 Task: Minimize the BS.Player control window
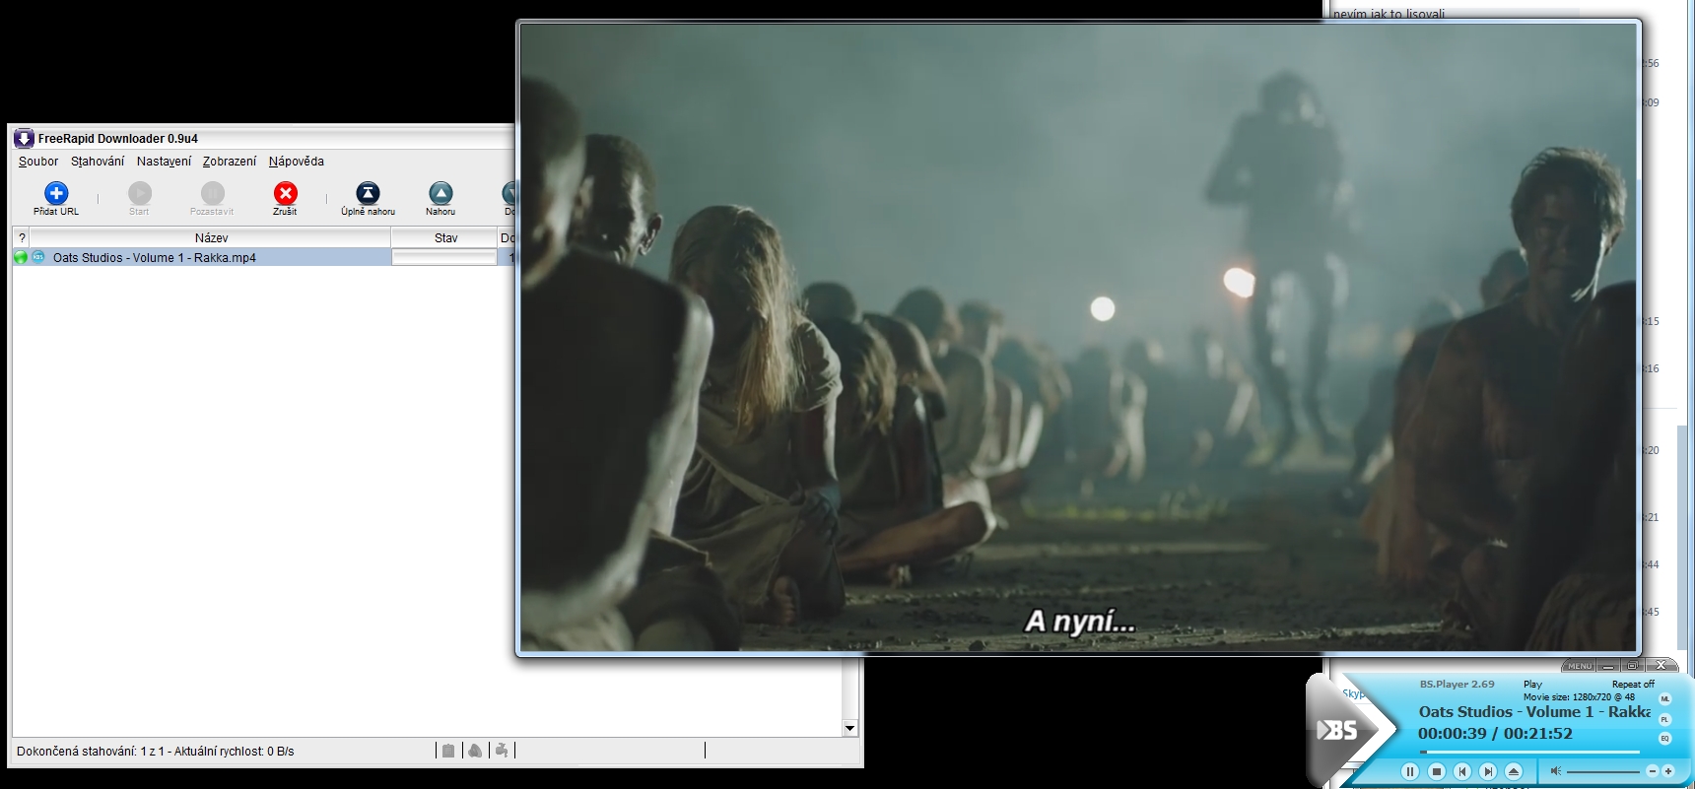[x=1608, y=666]
